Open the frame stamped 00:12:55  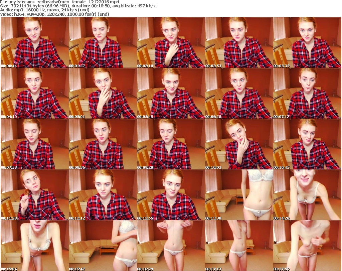pyautogui.click(x=171, y=195)
